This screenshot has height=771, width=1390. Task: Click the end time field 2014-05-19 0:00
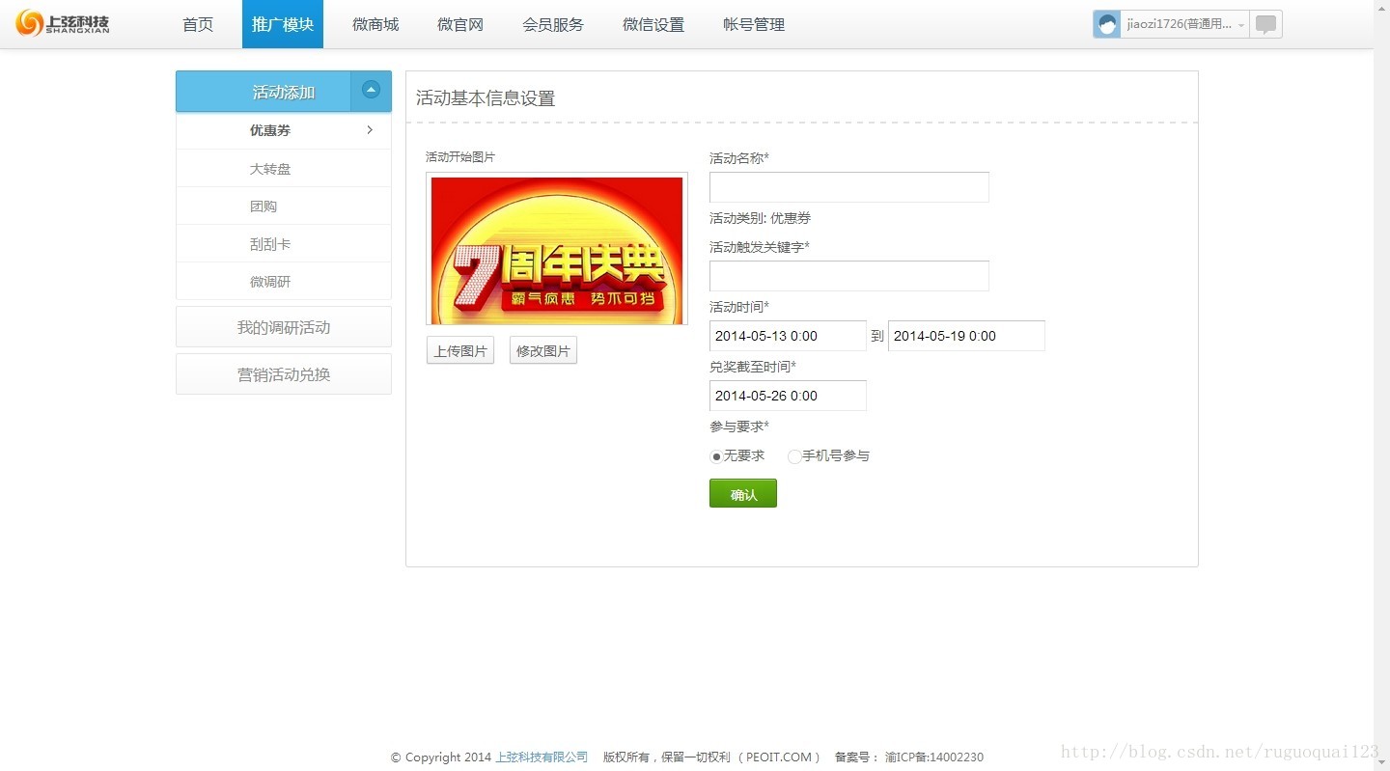click(966, 336)
